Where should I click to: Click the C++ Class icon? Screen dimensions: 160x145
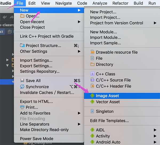coord(92,74)
